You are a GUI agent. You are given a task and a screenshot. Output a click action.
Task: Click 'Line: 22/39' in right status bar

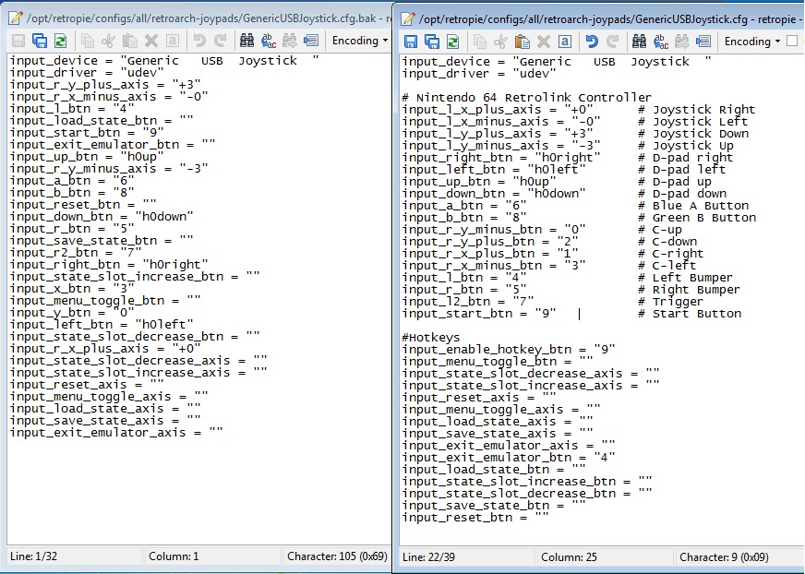point(428,557)
